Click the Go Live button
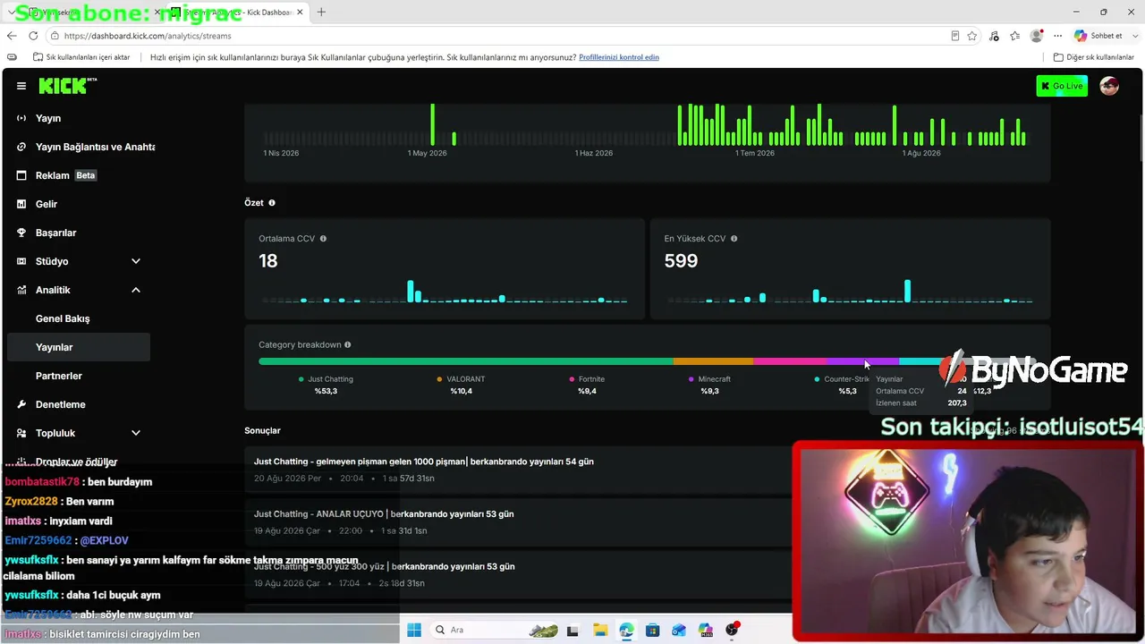 [1062, 86]
